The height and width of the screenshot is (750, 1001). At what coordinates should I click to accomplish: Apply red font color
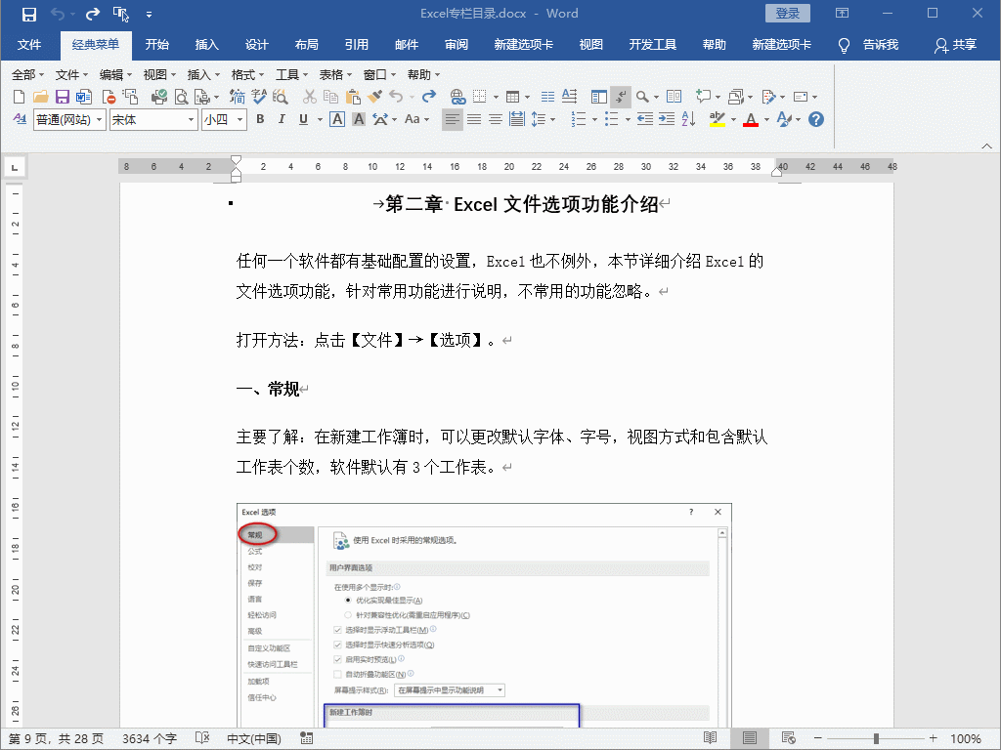751,119
